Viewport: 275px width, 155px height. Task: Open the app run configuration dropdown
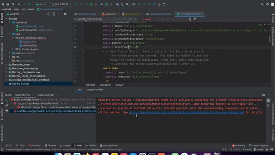(41, 4)
